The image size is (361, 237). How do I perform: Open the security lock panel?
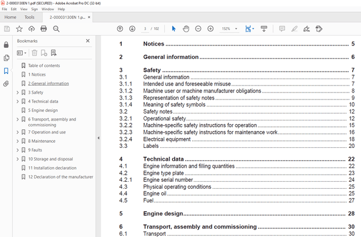(6, 45)
